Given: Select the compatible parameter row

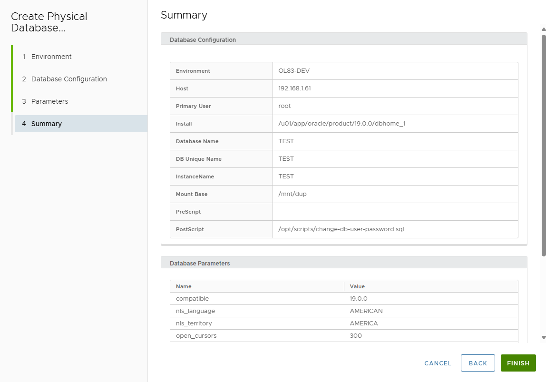Looking at the screenshot, I should 192,299.
